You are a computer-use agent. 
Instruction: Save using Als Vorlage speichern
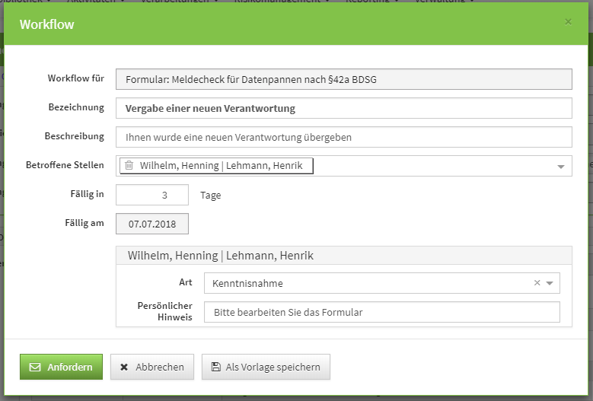(266, 367)
